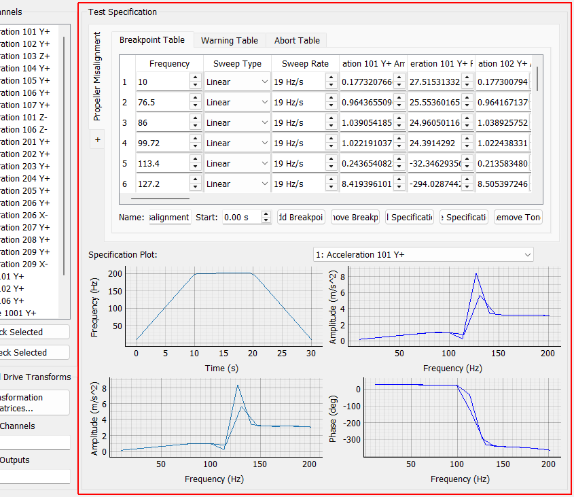Click frequency stepper for 127.2 row

coord(196,184)
